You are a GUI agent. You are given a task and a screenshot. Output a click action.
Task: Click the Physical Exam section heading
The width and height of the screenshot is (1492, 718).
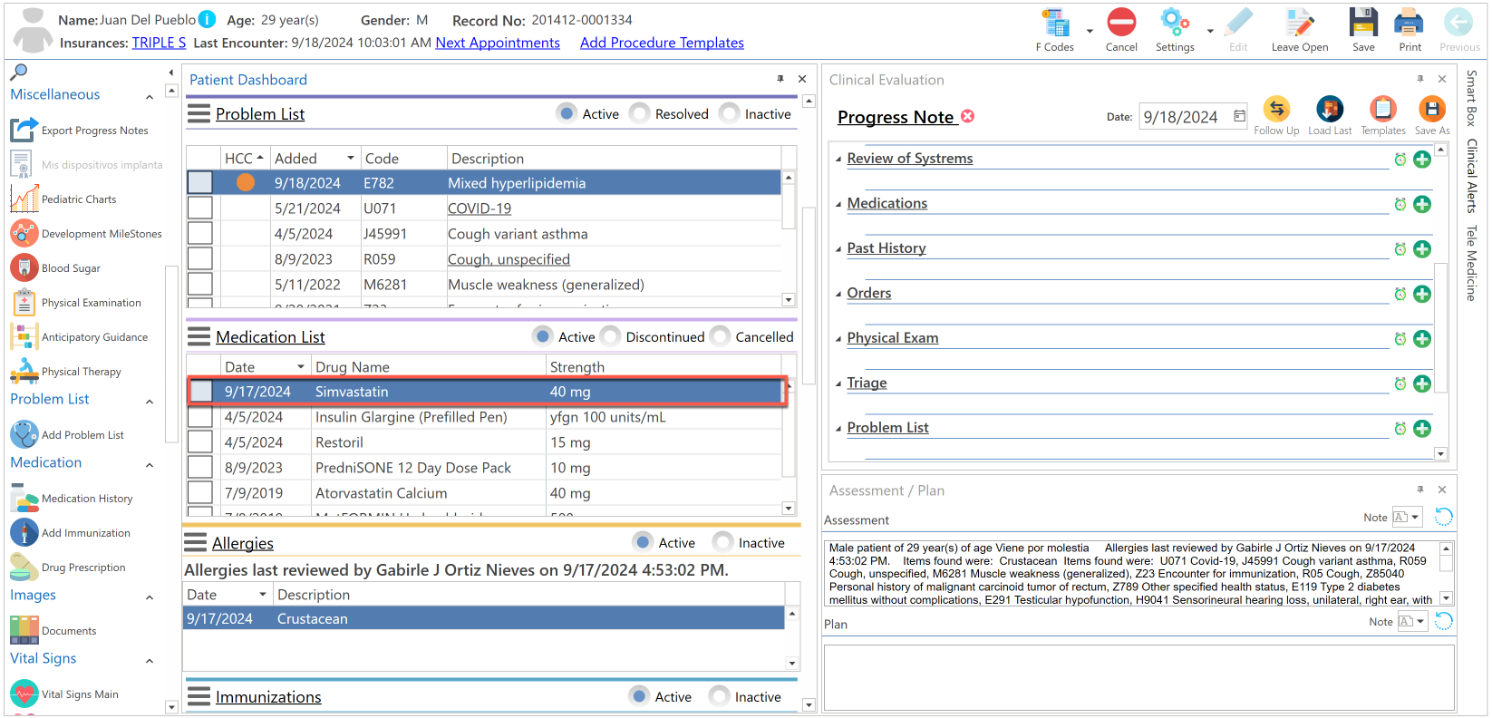tap(893, 338)
